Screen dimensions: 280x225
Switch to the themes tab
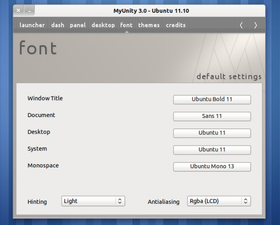pos(149,25)
